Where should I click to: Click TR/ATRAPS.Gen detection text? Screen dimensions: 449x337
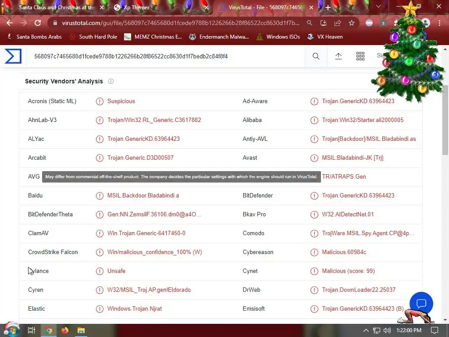(344, 176)
